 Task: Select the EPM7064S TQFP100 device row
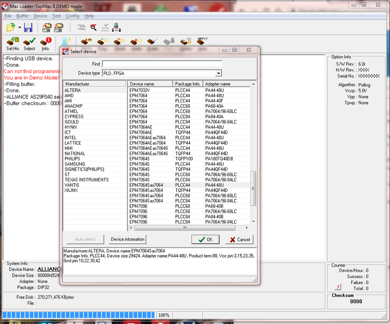coord(148,159)
